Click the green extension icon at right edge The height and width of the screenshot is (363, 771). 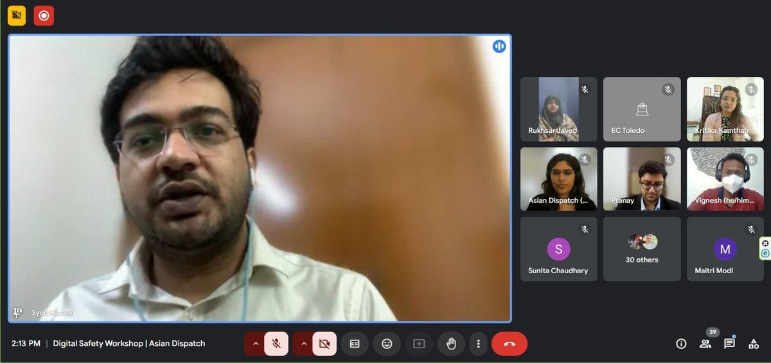click(765, 253)
